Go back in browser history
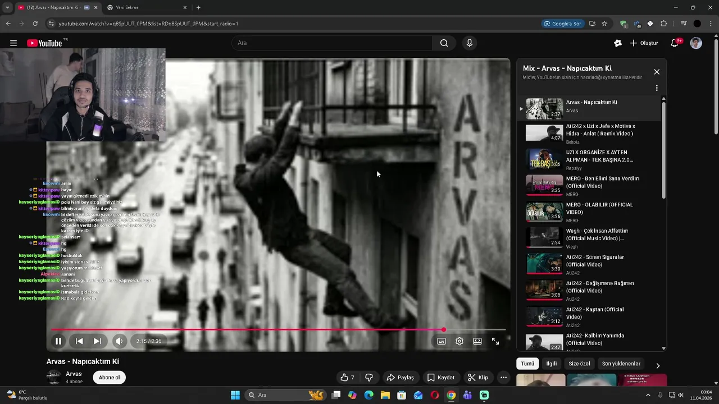719x404 pixels. (x=8, y=24)
